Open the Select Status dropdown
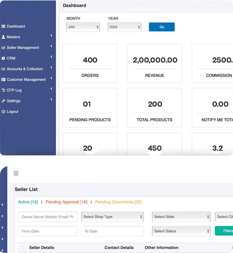This screenshot has width=233, height=253. click(181, 231)
